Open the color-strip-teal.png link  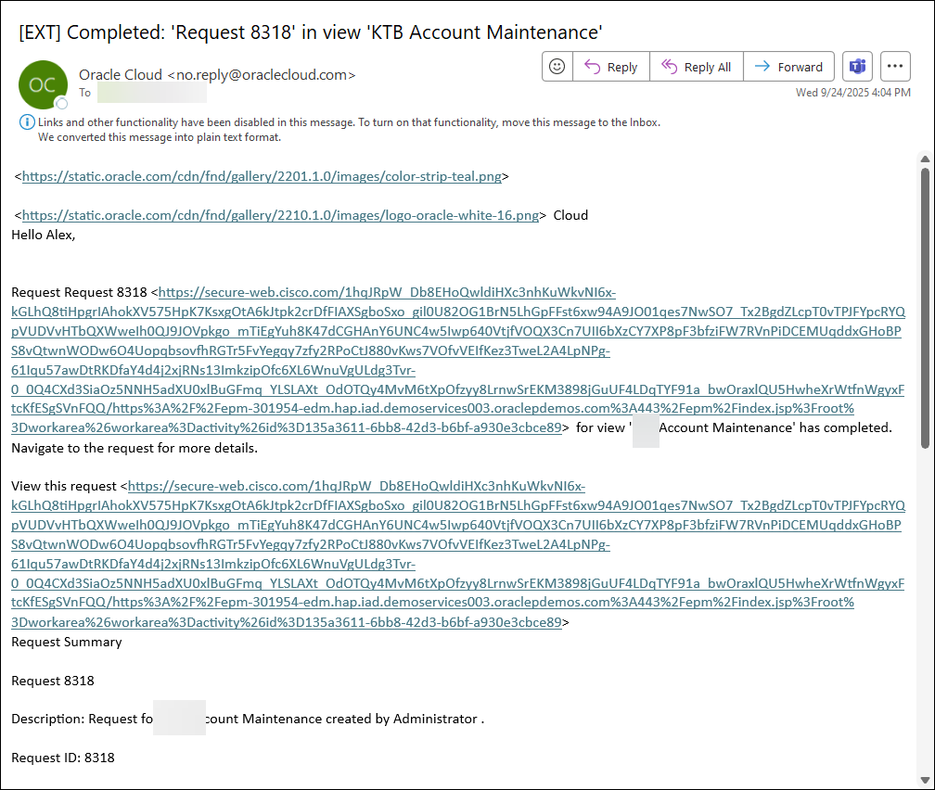pyautogui.click(x=262, y=176)
